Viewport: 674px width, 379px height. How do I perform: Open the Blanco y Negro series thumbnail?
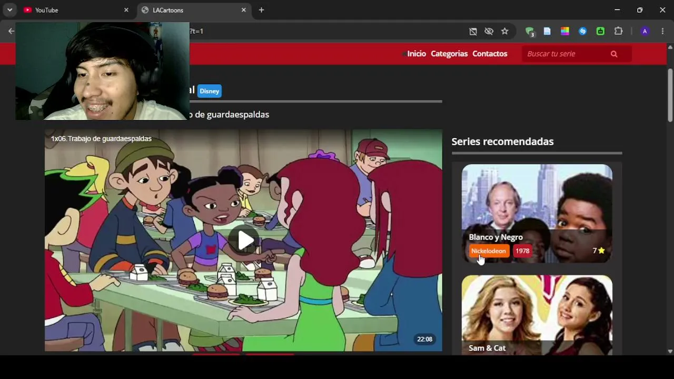point(537,213)
